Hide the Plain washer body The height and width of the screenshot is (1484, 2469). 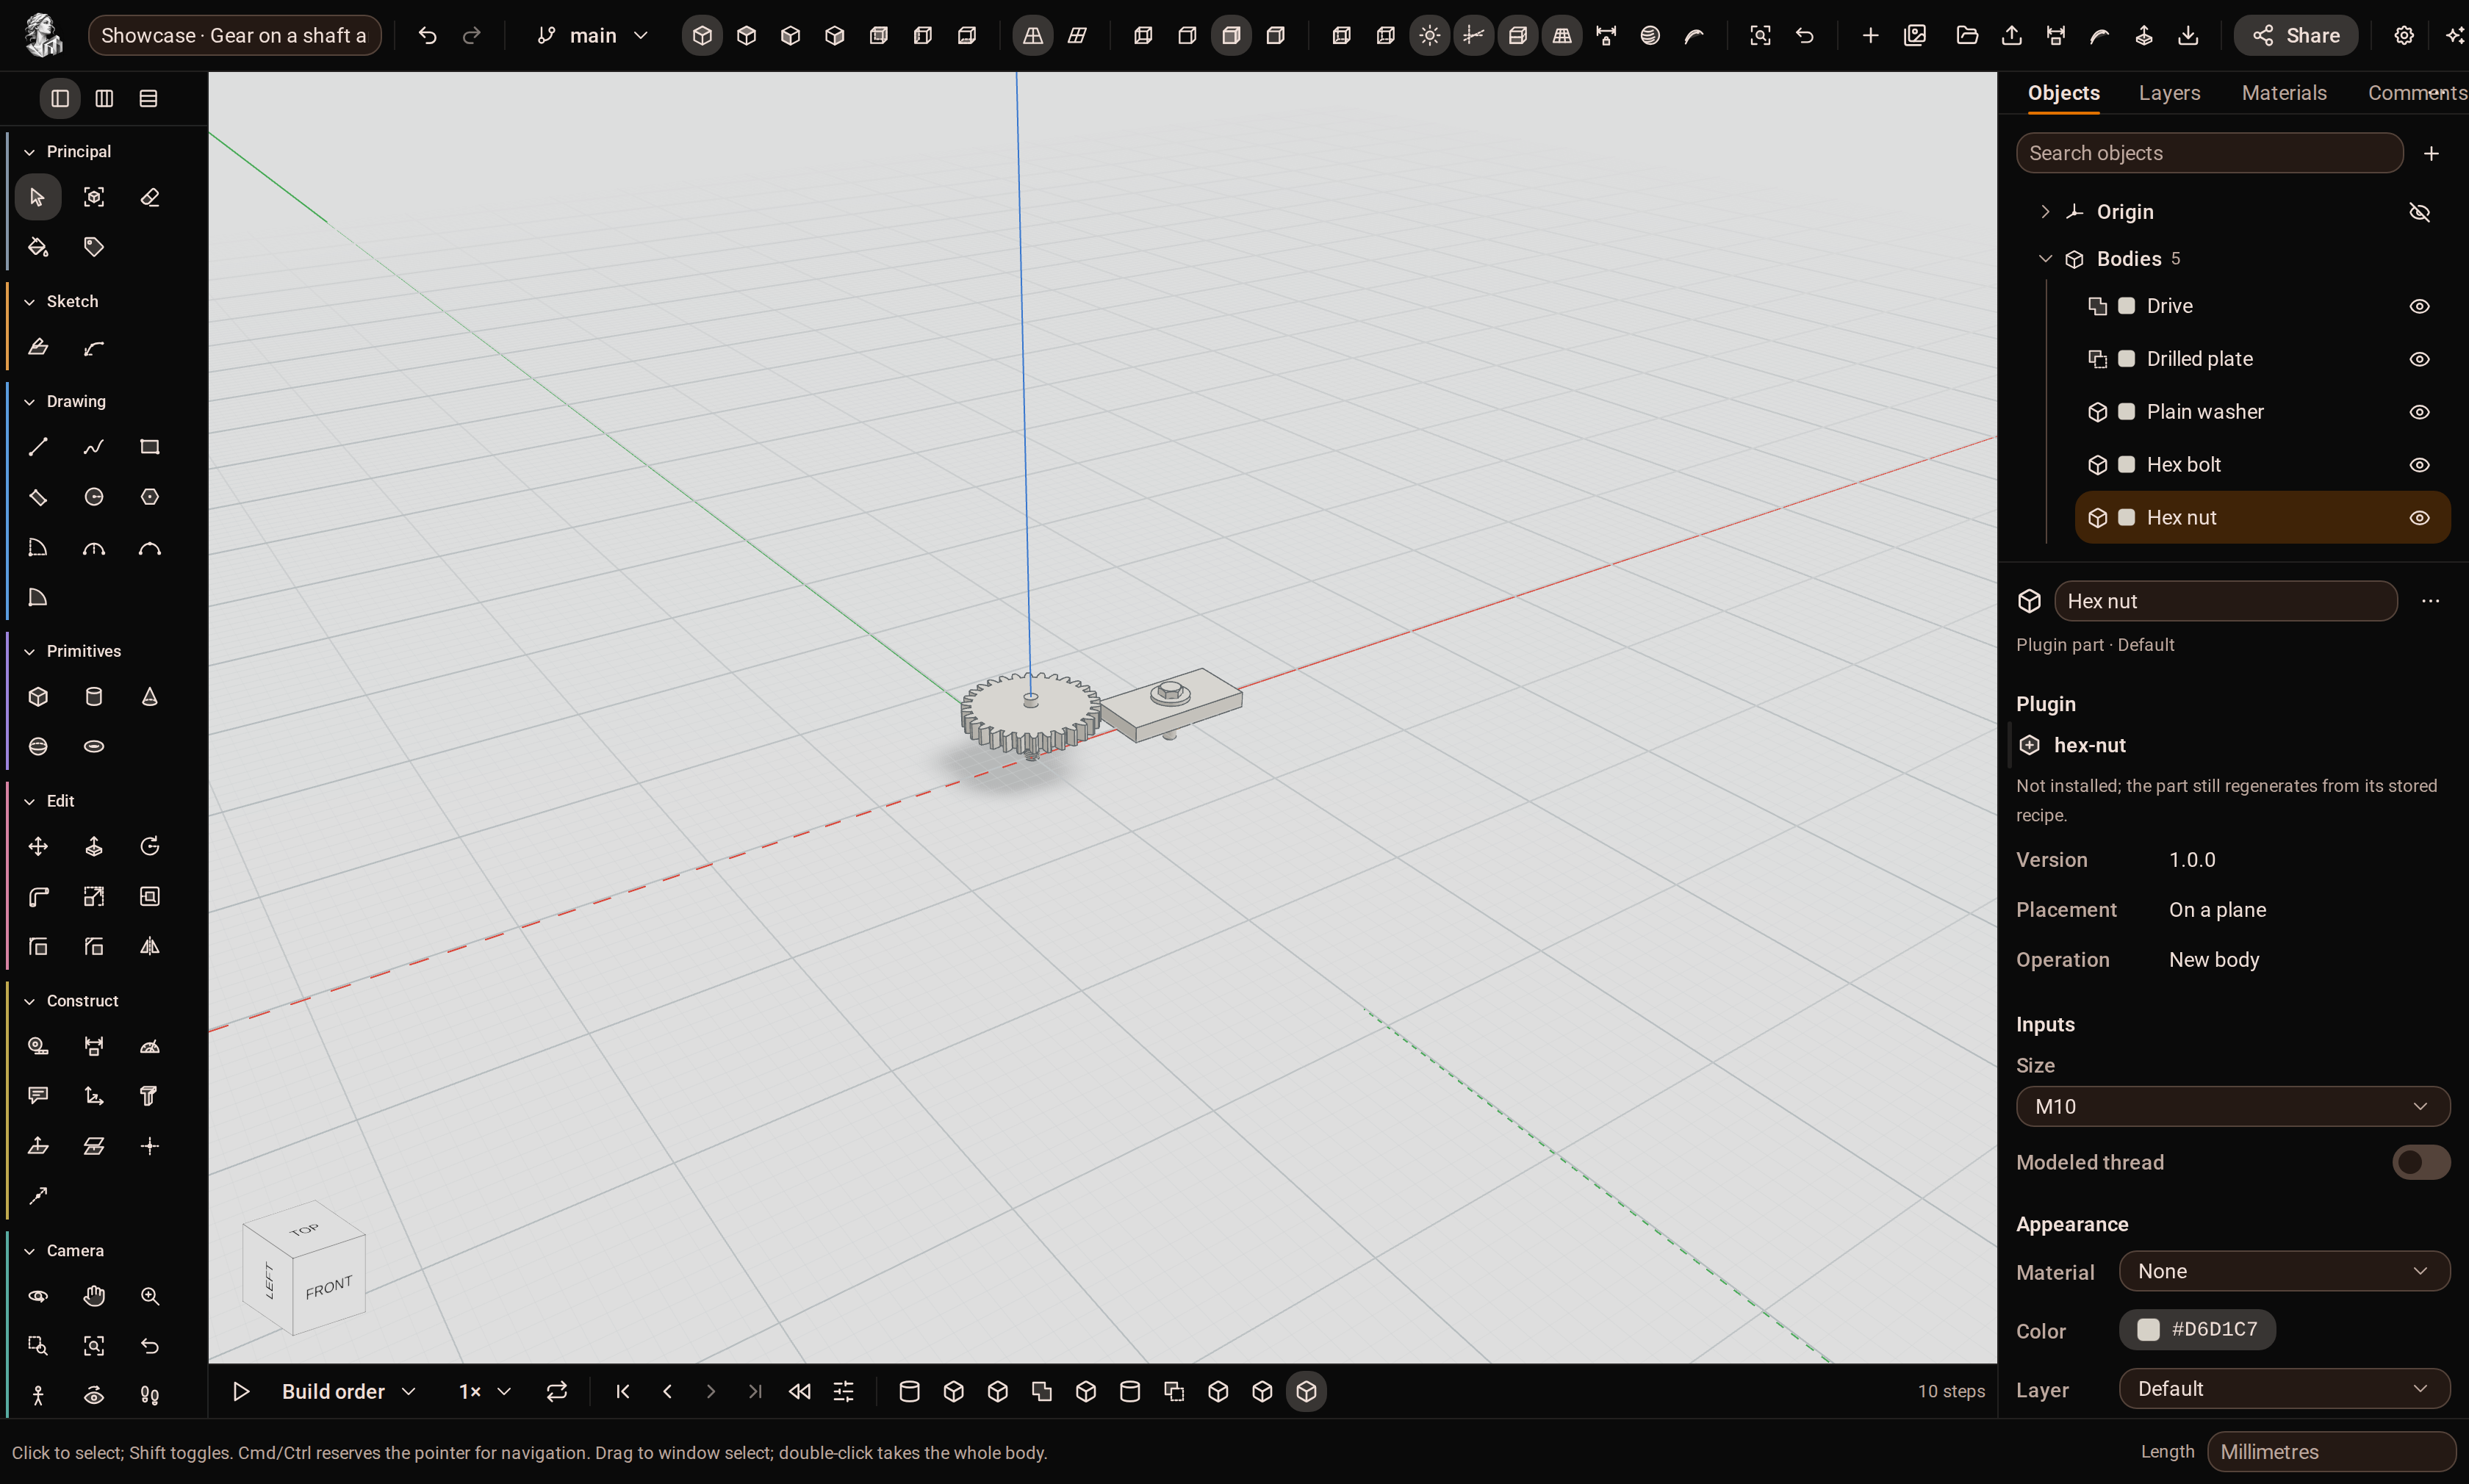(2419, 413)
